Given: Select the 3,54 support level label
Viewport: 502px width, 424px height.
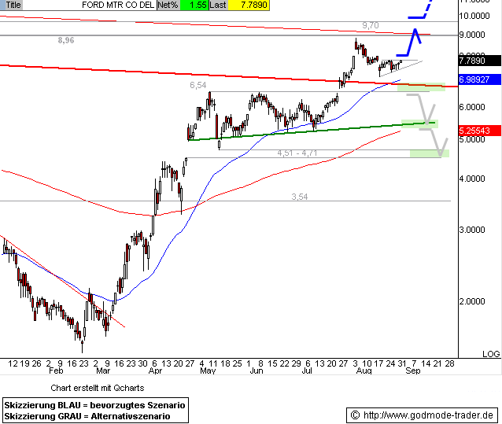Looking at the screenshot, I should pos(299,197).
